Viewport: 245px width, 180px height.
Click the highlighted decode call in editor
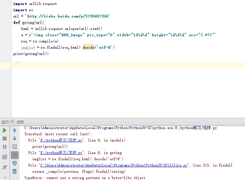(88, 47)
